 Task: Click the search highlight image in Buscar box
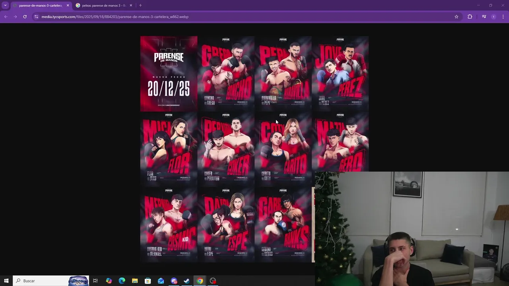pyautogui.click(x=78, y=281)
